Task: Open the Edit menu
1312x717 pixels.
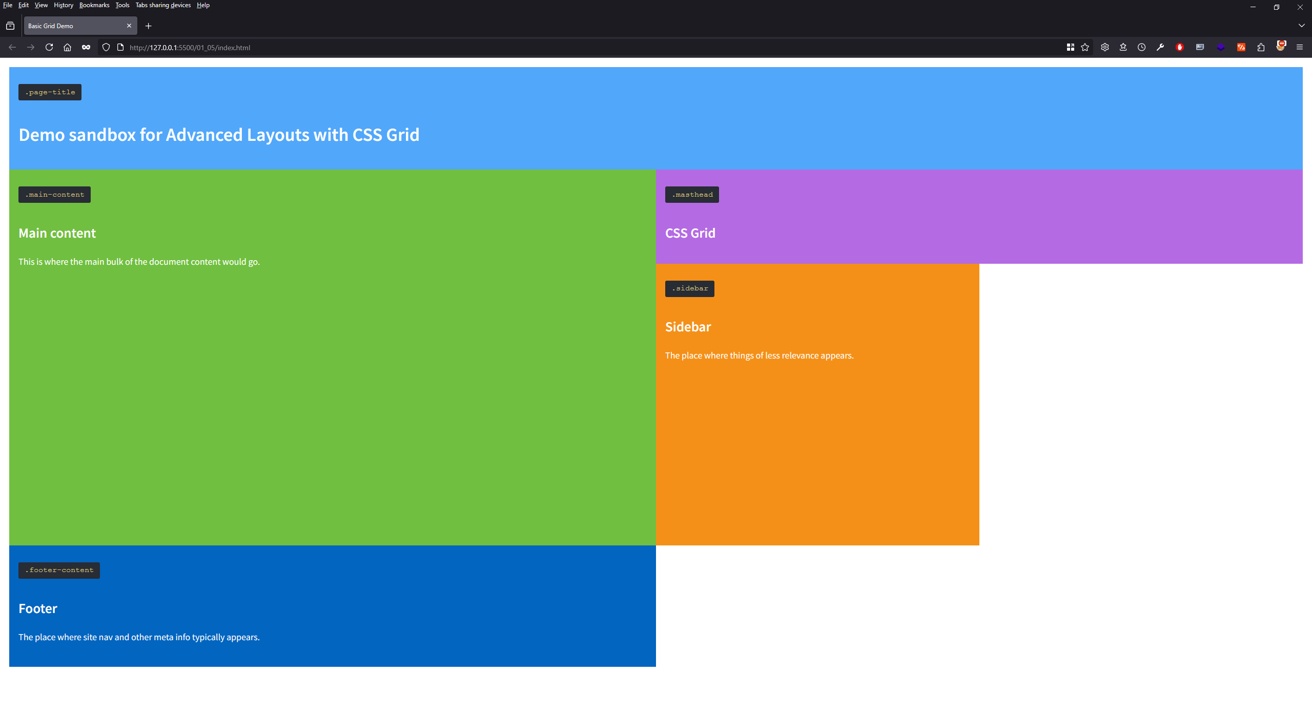Action: [24, 5]
